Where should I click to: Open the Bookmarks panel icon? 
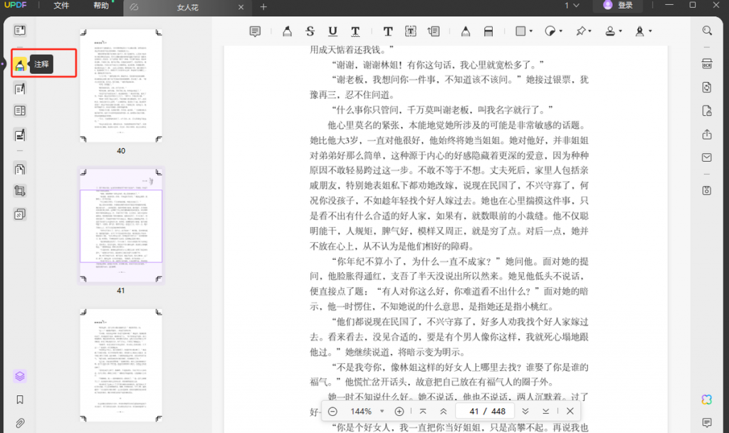coord(19,400)
